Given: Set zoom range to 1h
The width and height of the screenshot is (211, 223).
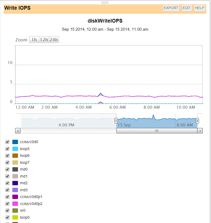Looking at the screenshot, I should [34, 40].
